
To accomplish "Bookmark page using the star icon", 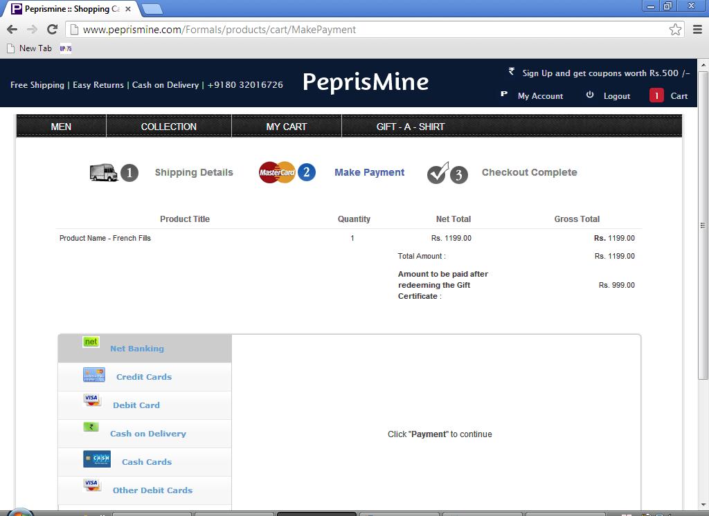I will click(675, 29).
